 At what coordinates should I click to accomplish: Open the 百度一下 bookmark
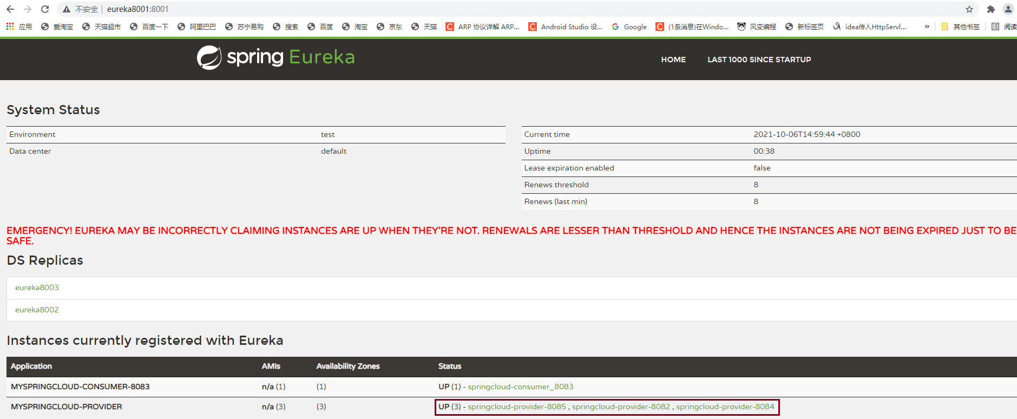click(x=149, y=27)
